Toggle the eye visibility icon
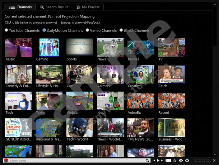 pyautogui.click(x=181, y=161)
